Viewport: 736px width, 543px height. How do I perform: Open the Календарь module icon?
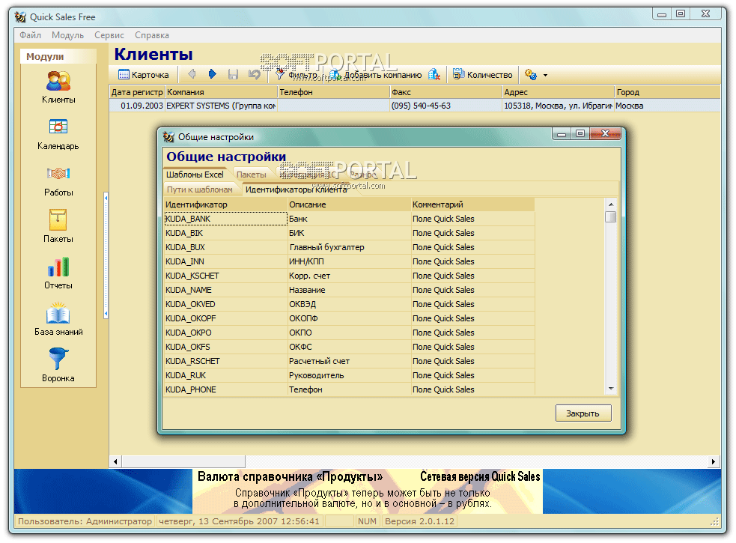pos(58,127)
